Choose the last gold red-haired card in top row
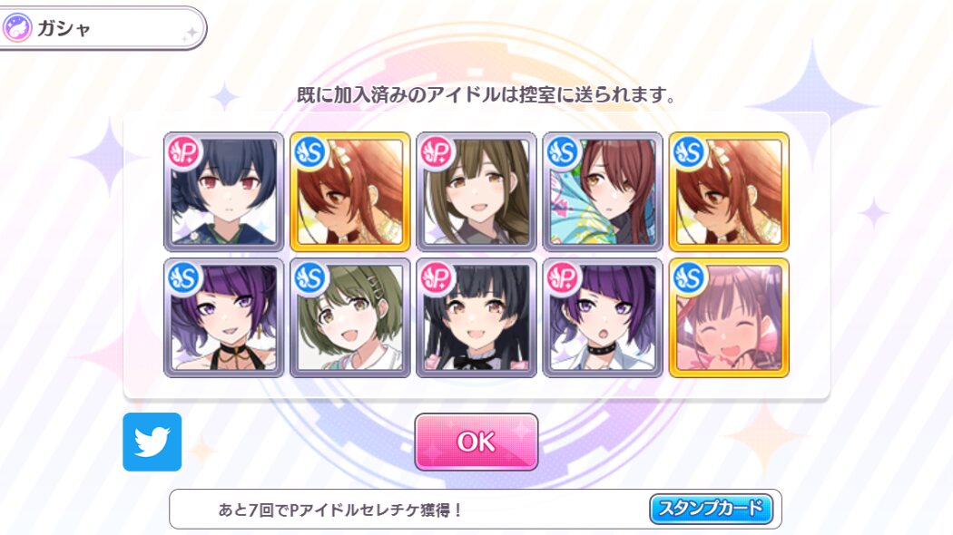 730,191
